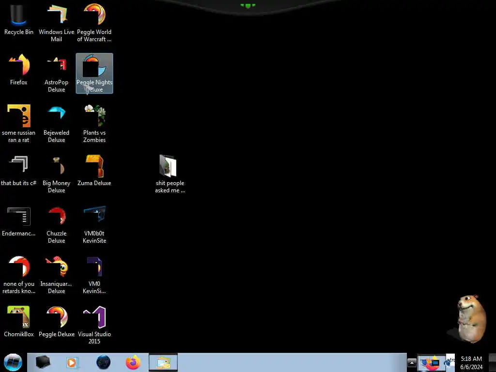This screenshot has height=372, width=496.
Task: Select the folder labeled 'asked me ...'
Action: (170, 174)
